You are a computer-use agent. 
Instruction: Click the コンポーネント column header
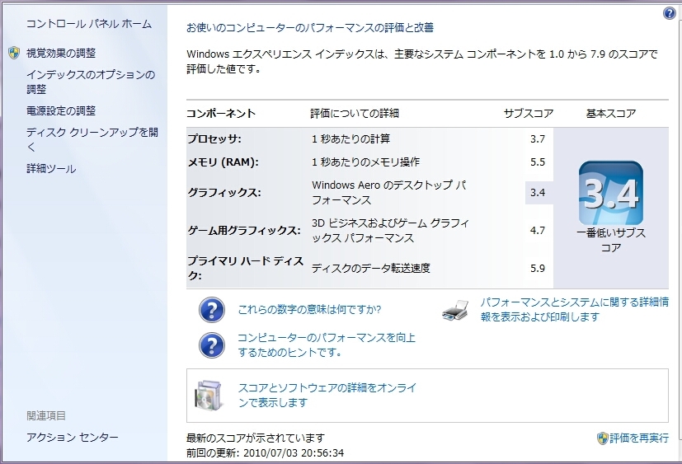[x=221, y=114]
